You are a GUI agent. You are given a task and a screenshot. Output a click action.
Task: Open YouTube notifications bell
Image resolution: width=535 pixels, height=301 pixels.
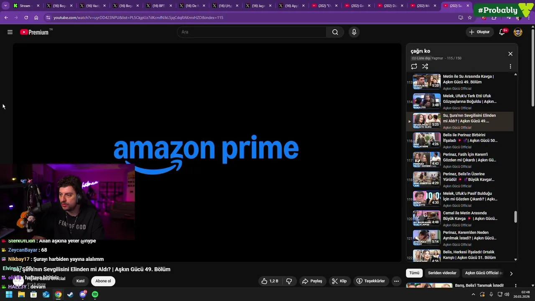pos(502,32)
